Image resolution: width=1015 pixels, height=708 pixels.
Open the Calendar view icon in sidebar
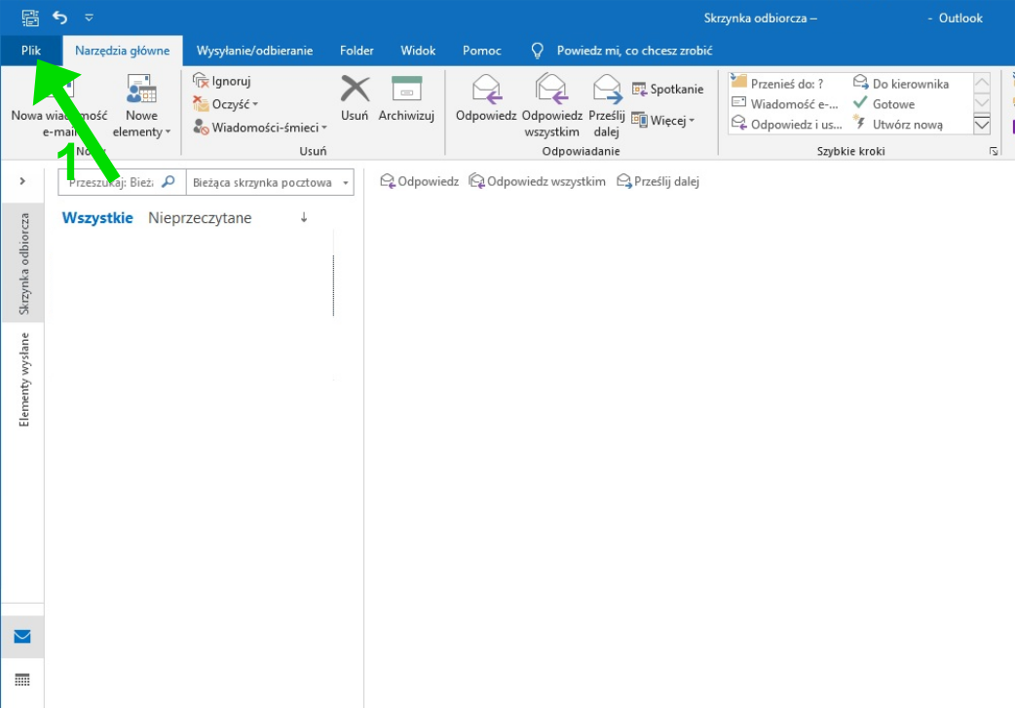pos(22,680)
